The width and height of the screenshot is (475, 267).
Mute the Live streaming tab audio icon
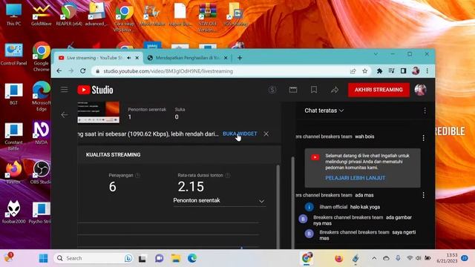(129, 58)
